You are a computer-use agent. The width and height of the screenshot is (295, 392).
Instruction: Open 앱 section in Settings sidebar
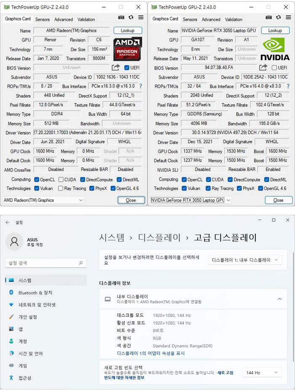46,329
